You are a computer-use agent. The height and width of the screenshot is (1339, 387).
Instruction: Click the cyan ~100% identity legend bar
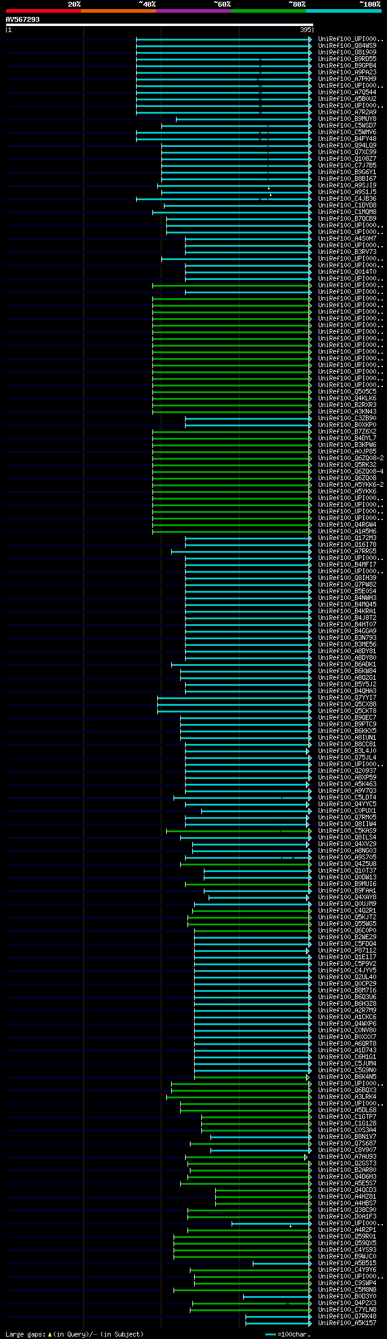(x=343, y=11)
